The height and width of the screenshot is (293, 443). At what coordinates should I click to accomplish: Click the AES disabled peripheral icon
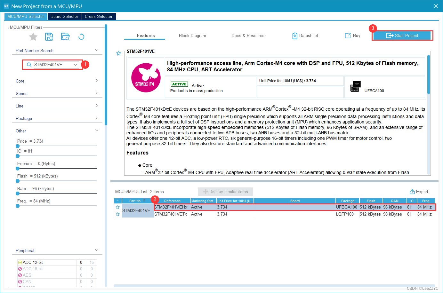(20, 275)
